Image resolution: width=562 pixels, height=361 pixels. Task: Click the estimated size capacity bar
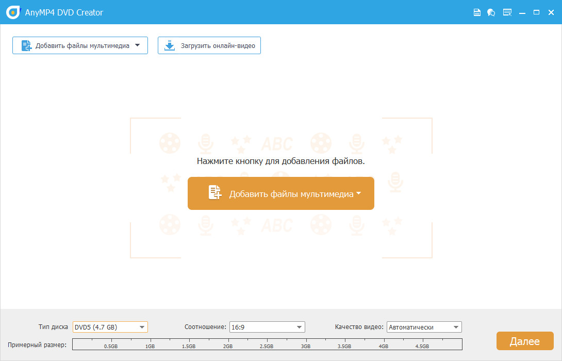pyautogui.click(x=268, y=344)
